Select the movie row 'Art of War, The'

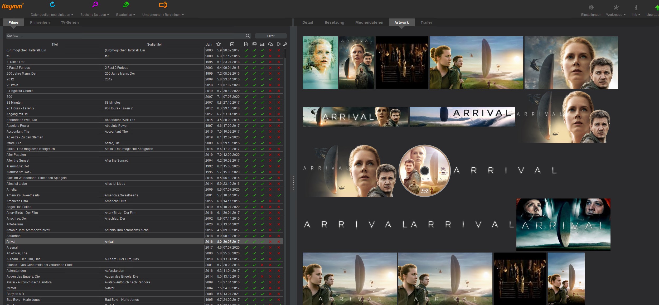pyautogui.click(x=144, y=253)
